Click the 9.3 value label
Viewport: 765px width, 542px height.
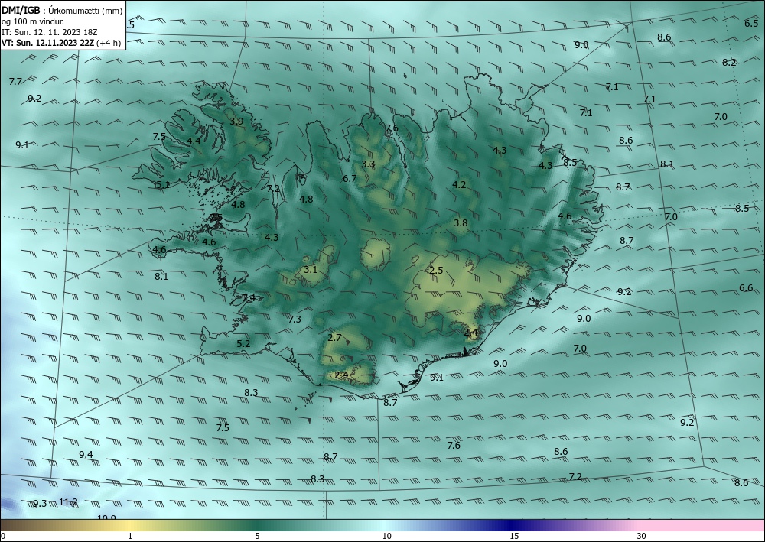40,504
